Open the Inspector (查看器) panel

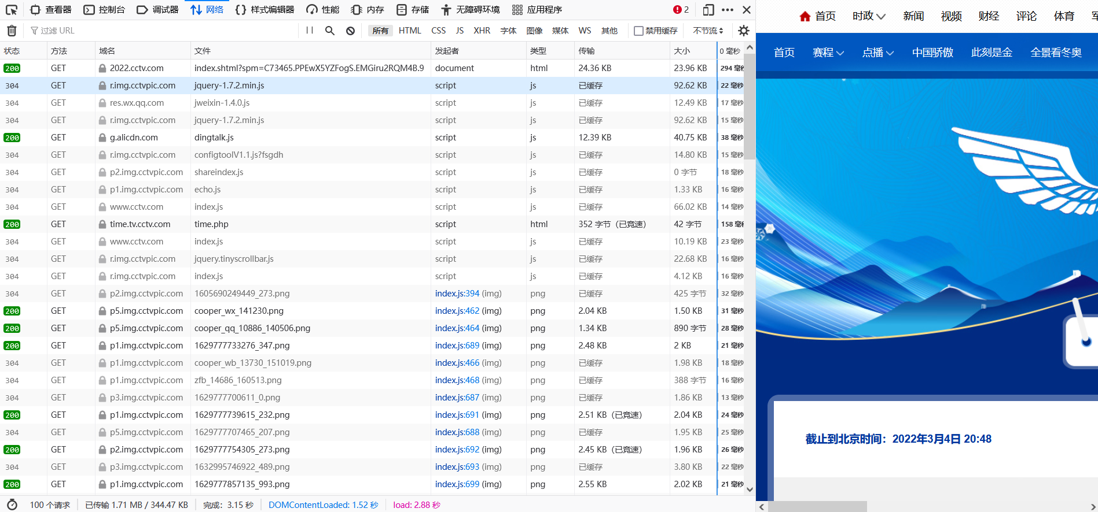[x=51, y=10]
